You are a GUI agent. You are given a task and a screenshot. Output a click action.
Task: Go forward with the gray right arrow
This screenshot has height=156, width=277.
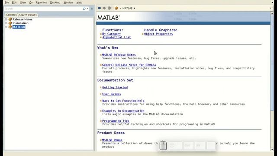[x=104, y=8]
